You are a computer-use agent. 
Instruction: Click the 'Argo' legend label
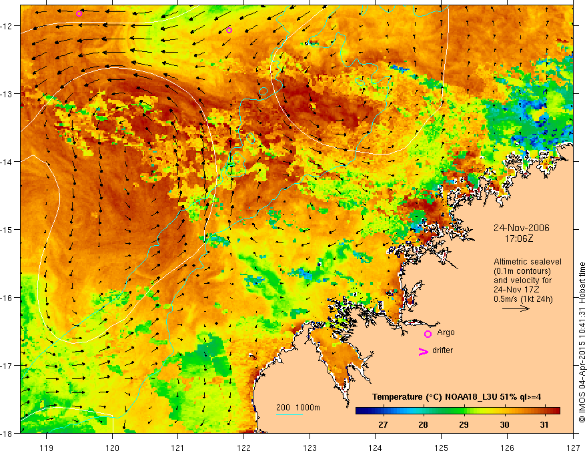tap(446, 332)
